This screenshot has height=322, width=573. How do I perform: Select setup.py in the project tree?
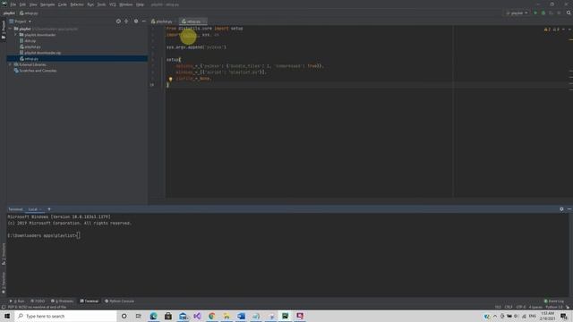point(77,59)
